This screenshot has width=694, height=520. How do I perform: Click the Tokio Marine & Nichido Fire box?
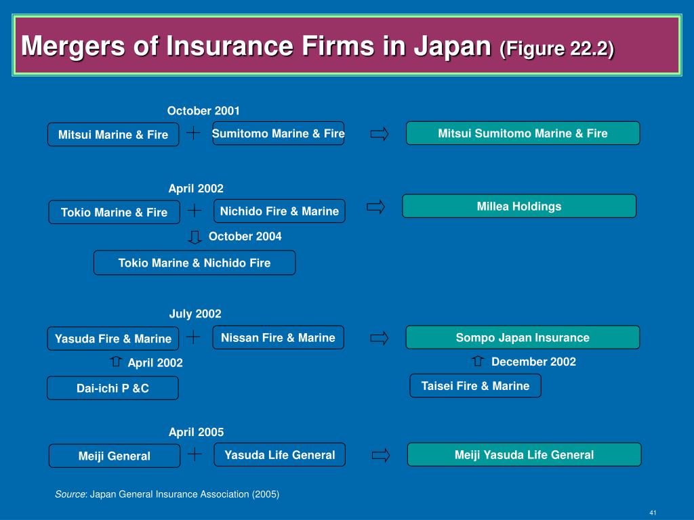[x=195, y=263]
